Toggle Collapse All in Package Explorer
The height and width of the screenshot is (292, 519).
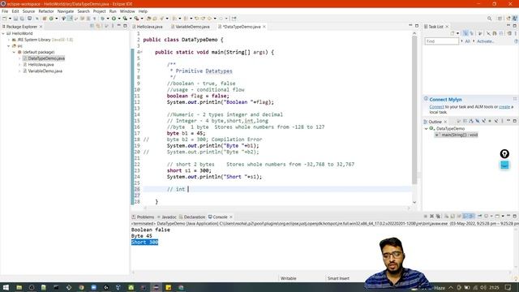[92, 26]
